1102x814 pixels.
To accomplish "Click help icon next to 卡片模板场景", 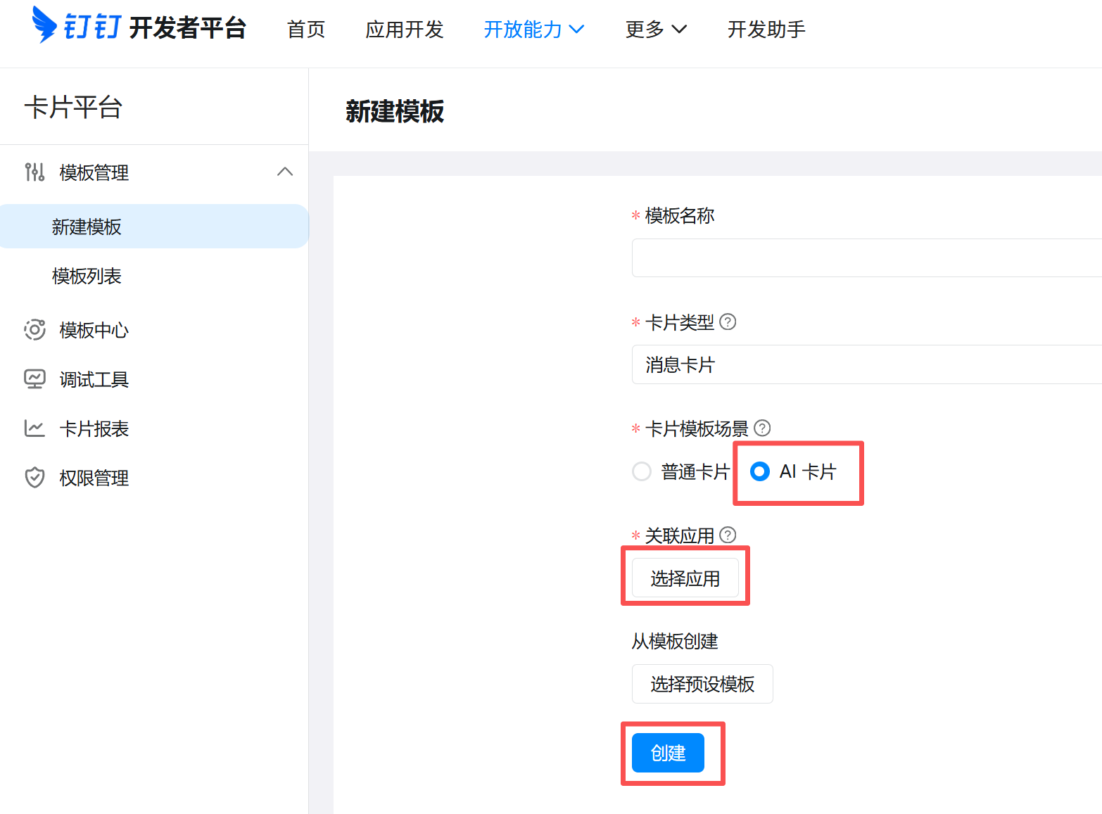I will pyautogui.click(x=762, y=428).
